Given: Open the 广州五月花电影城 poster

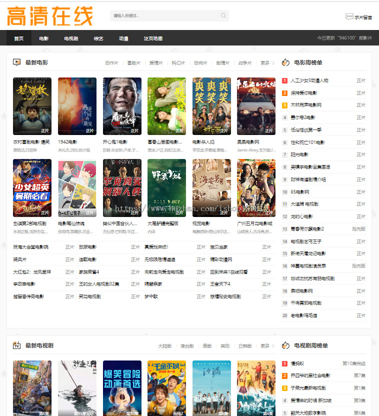Looking at the screenshot, I should [x=256, y=188].
